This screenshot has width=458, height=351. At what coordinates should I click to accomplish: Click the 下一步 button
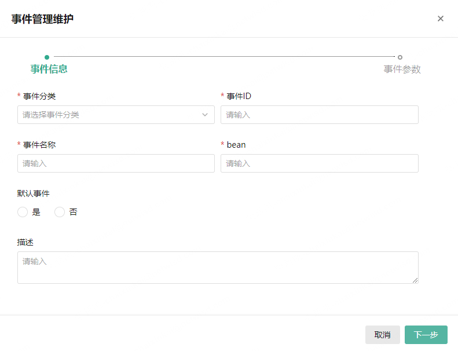point(426,335)
